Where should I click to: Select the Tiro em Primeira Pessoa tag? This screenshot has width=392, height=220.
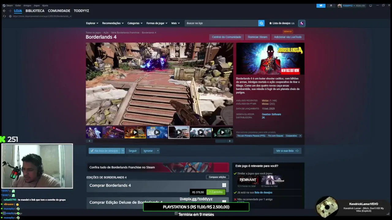[x=251, y=136]
